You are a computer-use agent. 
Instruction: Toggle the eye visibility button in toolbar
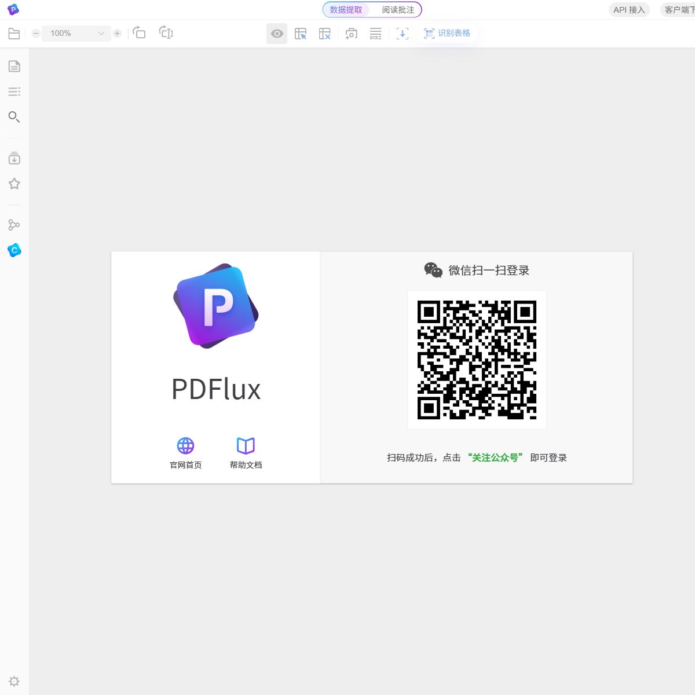(277, 34)
